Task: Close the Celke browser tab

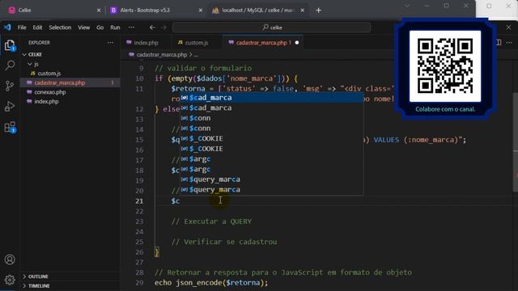Action: pyautogui.click(x=99, y=11)
